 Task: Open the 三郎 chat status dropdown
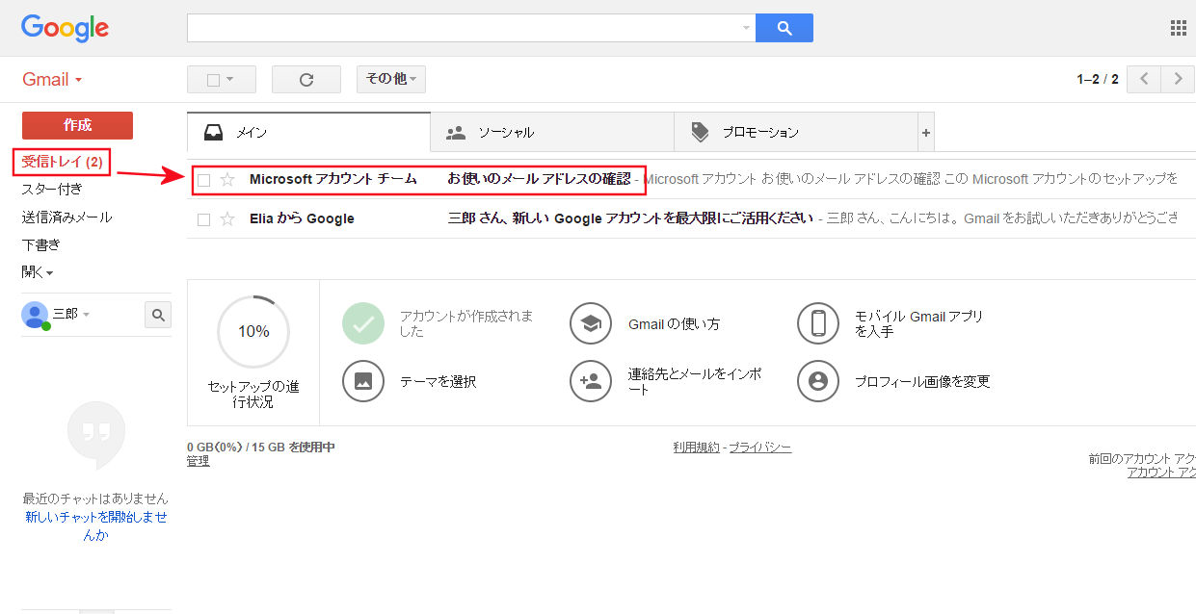point(86,315)
